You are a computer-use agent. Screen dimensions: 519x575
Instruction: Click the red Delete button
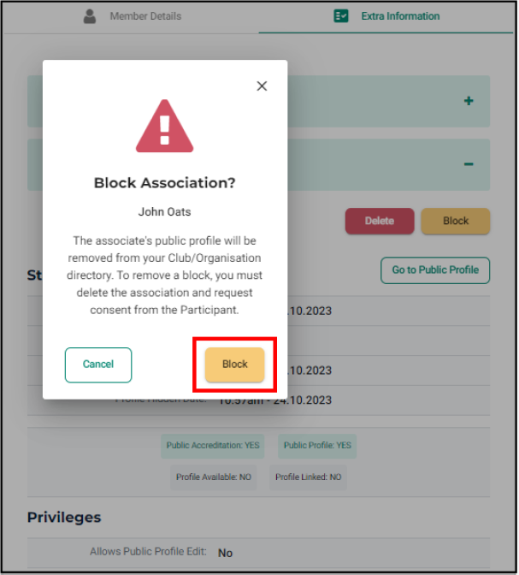[380, 221]
